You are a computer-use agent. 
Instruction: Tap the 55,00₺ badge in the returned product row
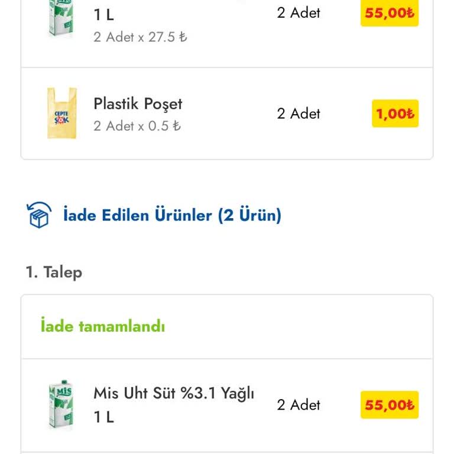tap(390, 405)
